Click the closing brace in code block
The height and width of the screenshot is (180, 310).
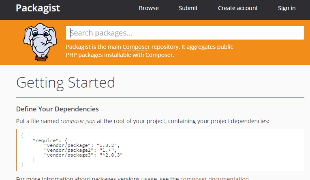[x=22, y=165]
